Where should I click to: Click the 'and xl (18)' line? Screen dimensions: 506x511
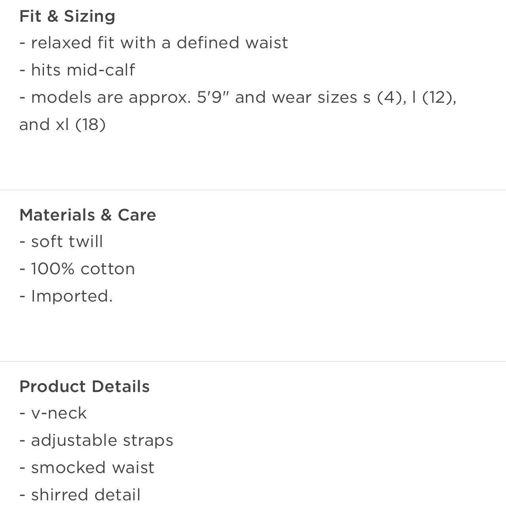pyautogui.click(x=63, y=124)
